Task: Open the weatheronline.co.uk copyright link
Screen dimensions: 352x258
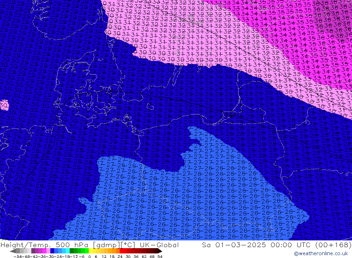Action: pos(321,253)
